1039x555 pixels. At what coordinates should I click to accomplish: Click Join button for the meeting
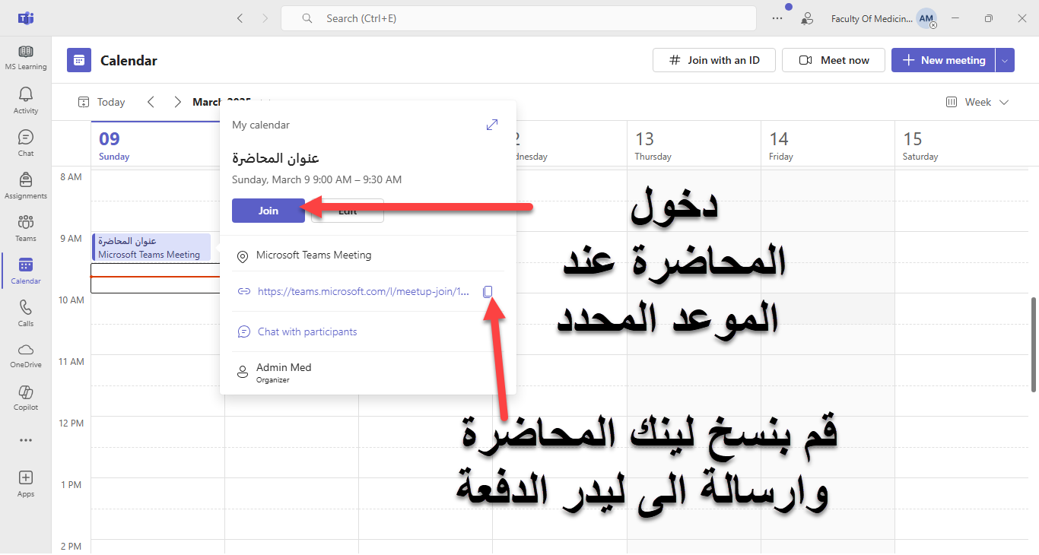pyautogui.click(x=268, y=211)
